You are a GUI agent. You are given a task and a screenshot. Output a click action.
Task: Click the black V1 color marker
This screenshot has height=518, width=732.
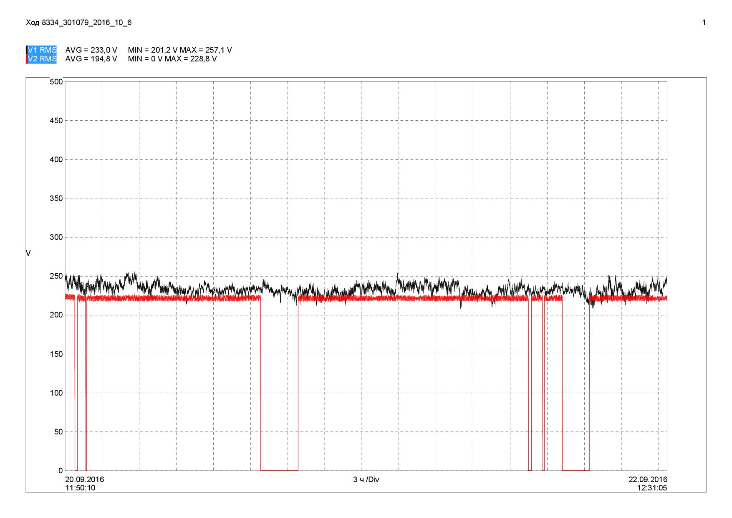pyautogui.click(x=27, y=50)
